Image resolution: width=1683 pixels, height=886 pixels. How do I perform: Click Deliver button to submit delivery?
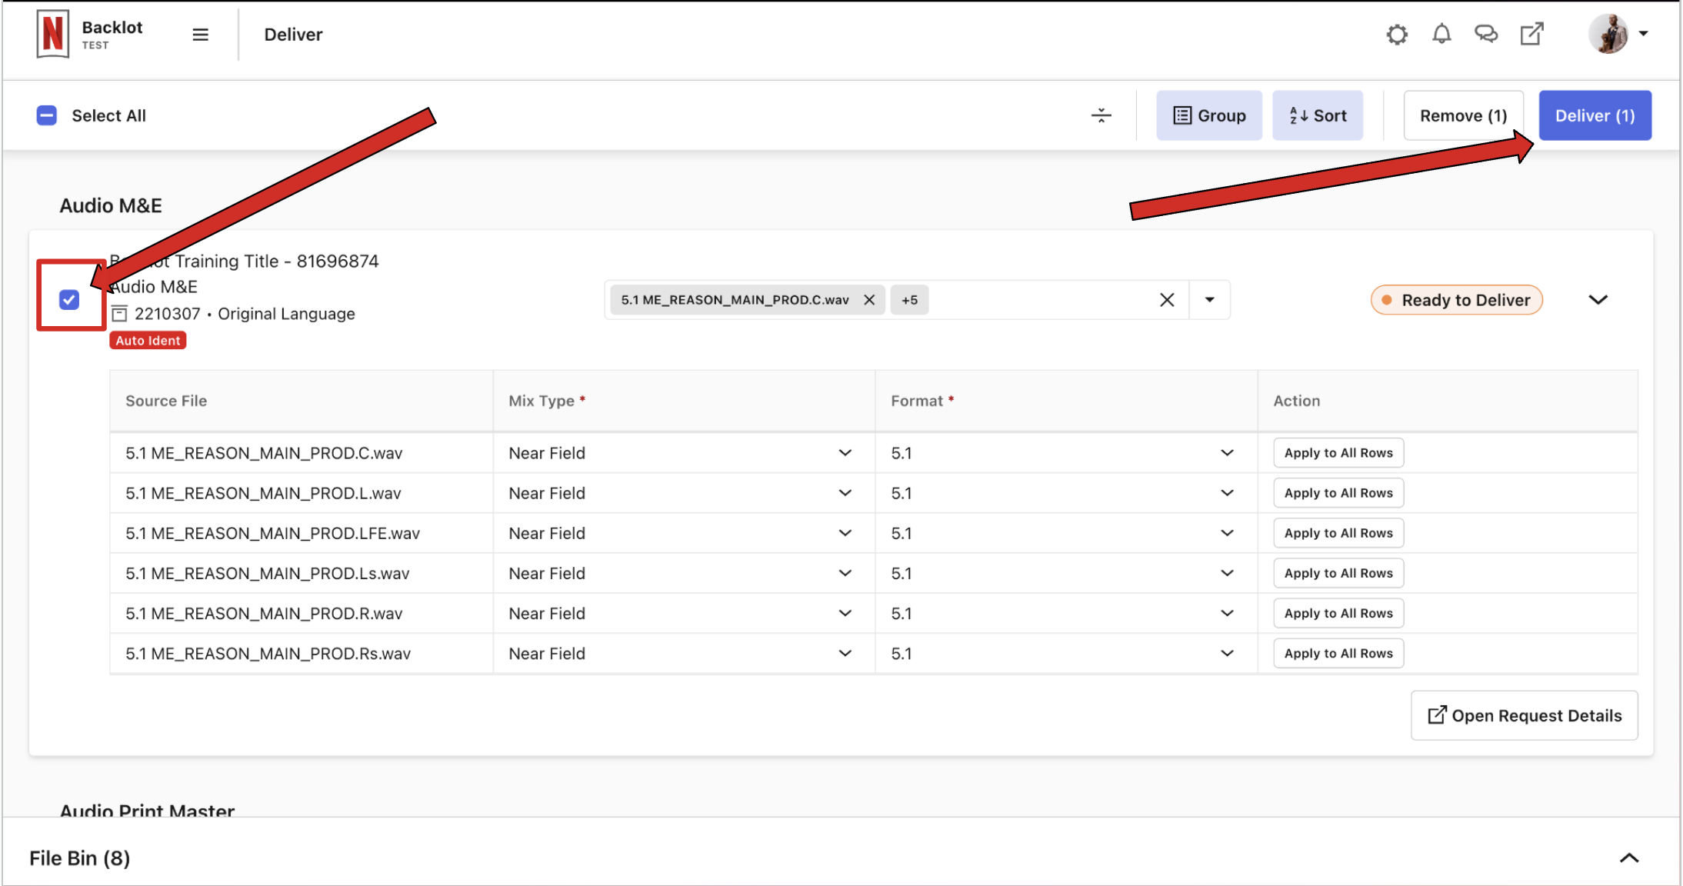point(1596,115)
